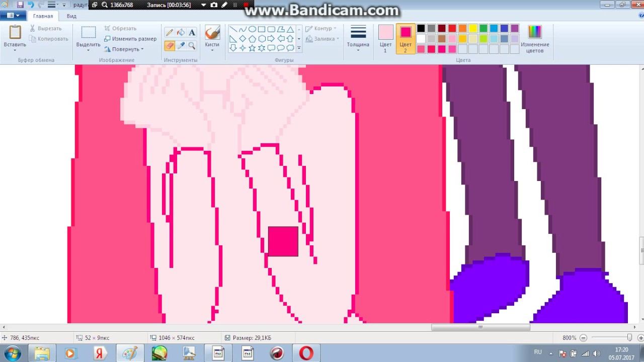Click the Undo arrow in quick access toolbar
Screen dimensions: 644x362
(31, 5)
